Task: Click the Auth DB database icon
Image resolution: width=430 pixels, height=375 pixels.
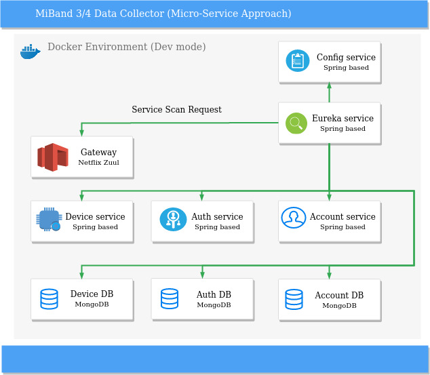Action: (x=170, y=298)
